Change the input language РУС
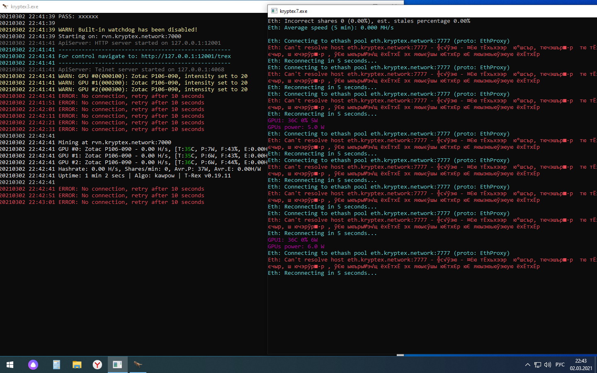The image size is (597, 373). pyautogui.click(x=560, y=365)
